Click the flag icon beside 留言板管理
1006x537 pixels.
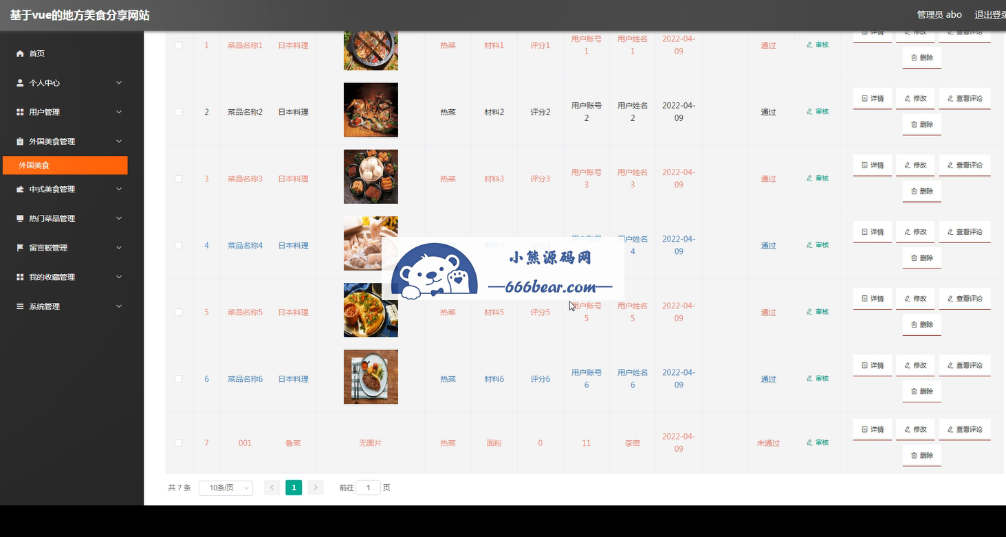[x=20, y=248]
